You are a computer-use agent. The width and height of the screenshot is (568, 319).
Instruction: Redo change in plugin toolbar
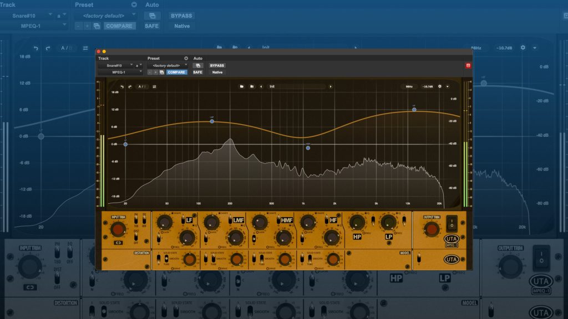[x=130, y=87]
